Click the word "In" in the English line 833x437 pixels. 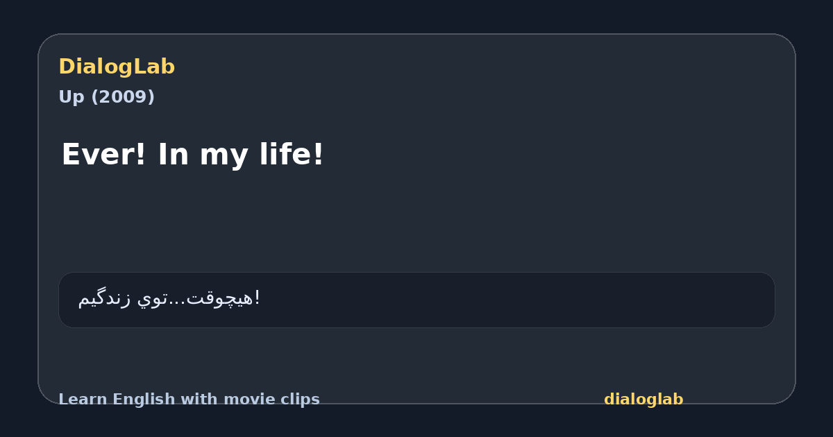[x=172, y=154]
